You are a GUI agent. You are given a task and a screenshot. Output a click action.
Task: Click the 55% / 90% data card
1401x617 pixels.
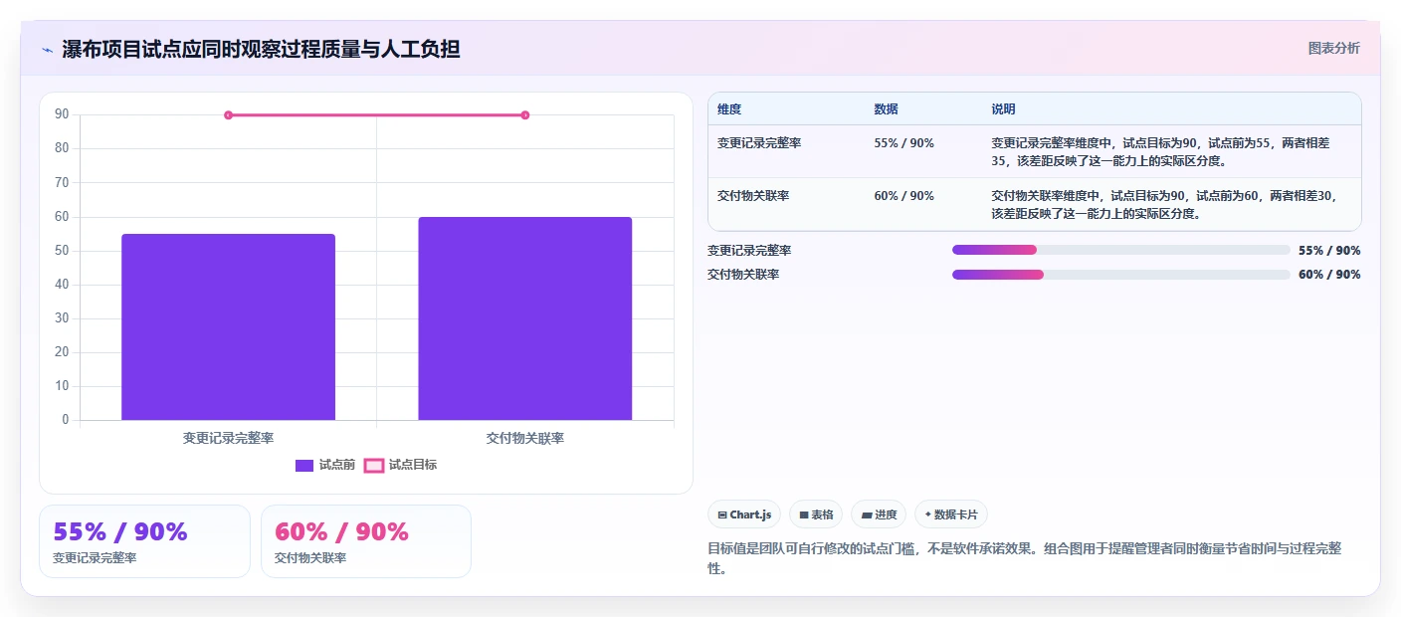coord(144,541)
